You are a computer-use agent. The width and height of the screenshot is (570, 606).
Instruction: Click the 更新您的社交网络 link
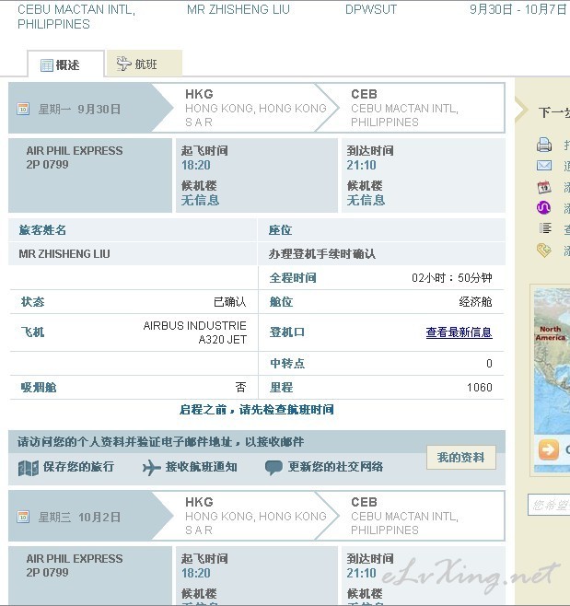point(335,467)
